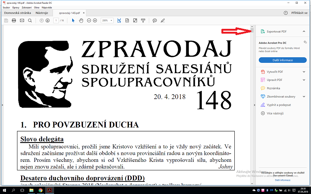Send file by email envelope icon

pyautogui.click(x=22, y=20)
